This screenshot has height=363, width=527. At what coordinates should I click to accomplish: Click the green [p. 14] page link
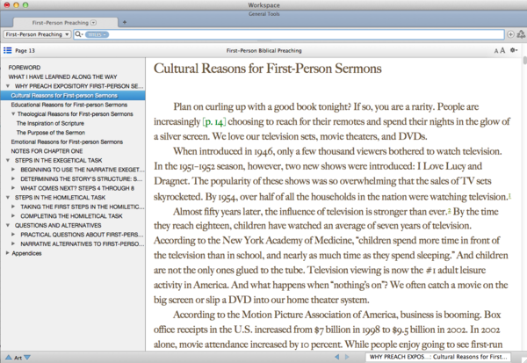click(x=214, y=122)
